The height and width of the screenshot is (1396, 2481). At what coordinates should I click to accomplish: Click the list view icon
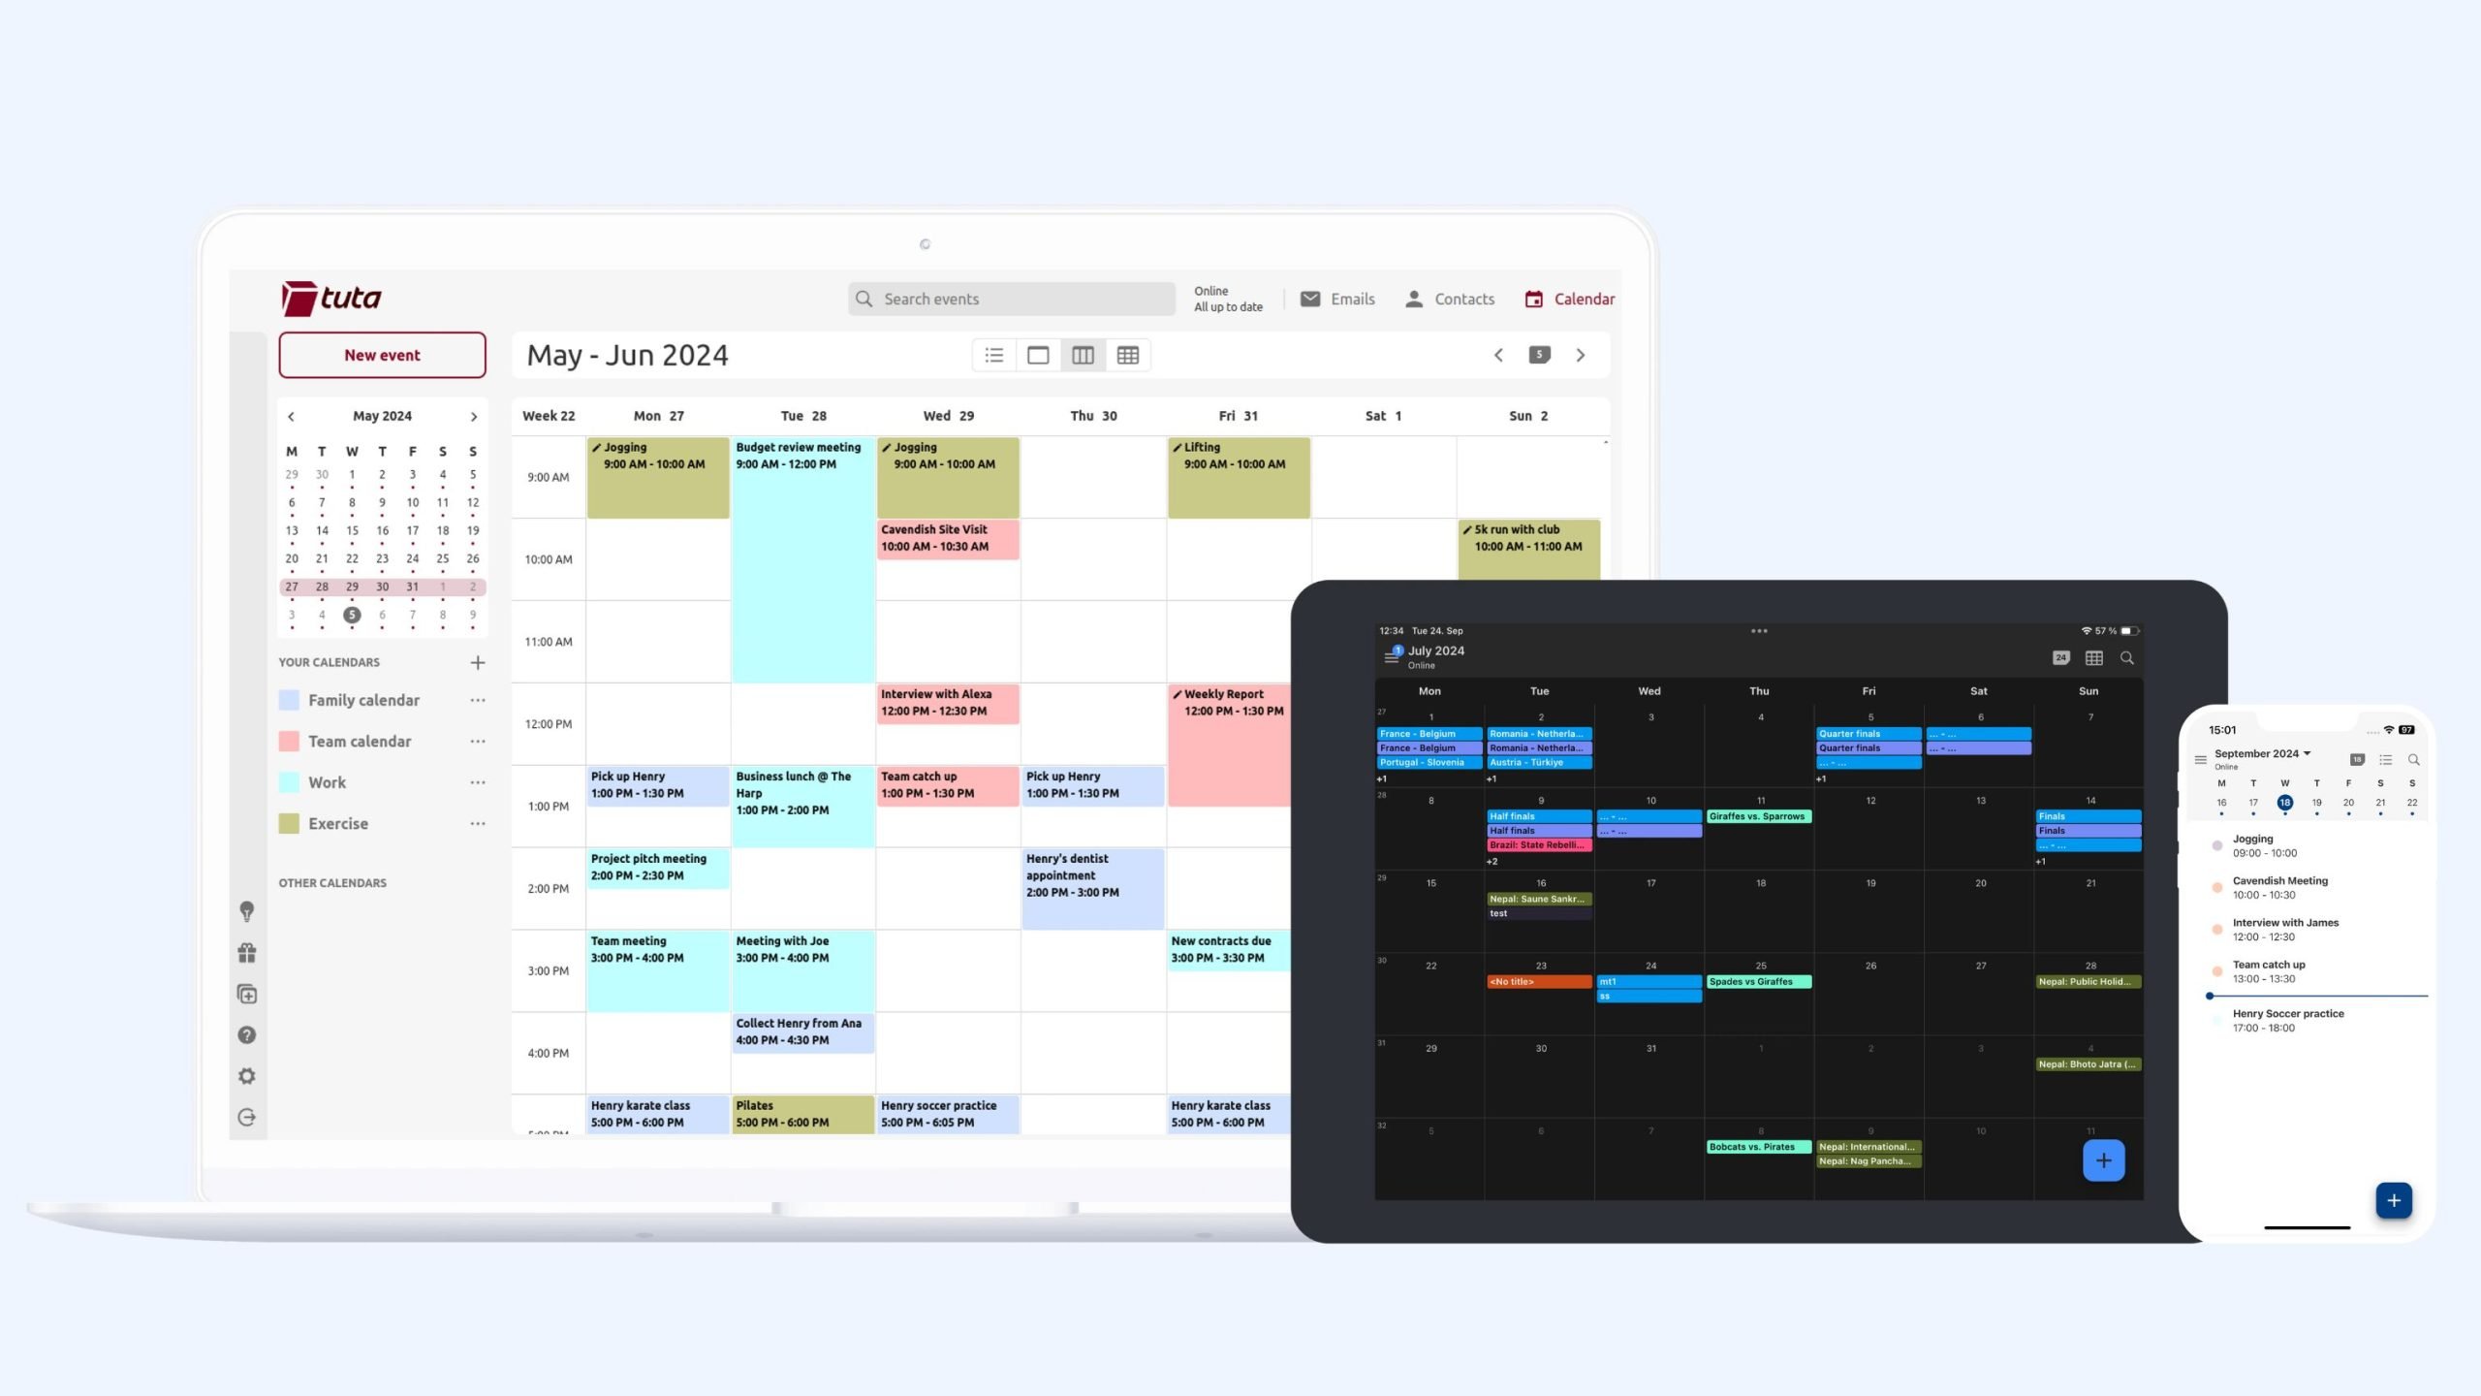993,355
